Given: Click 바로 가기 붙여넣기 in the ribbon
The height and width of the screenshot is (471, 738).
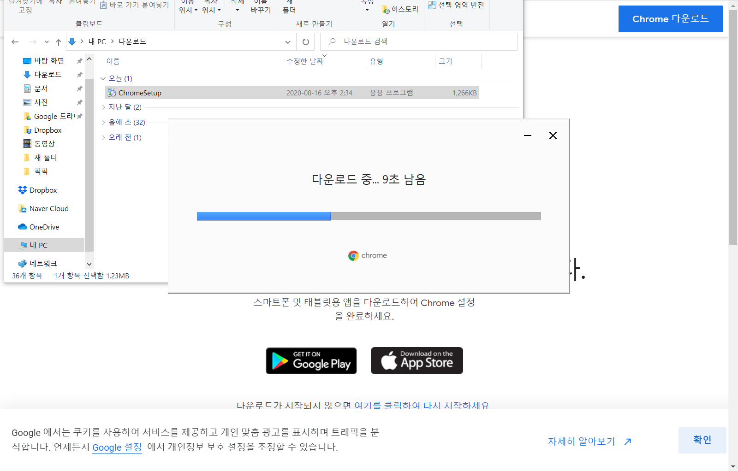Looking at the screenshot, I should pos(135,5).
